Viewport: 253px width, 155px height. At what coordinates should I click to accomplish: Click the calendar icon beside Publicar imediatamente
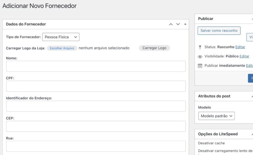(200, 66)
